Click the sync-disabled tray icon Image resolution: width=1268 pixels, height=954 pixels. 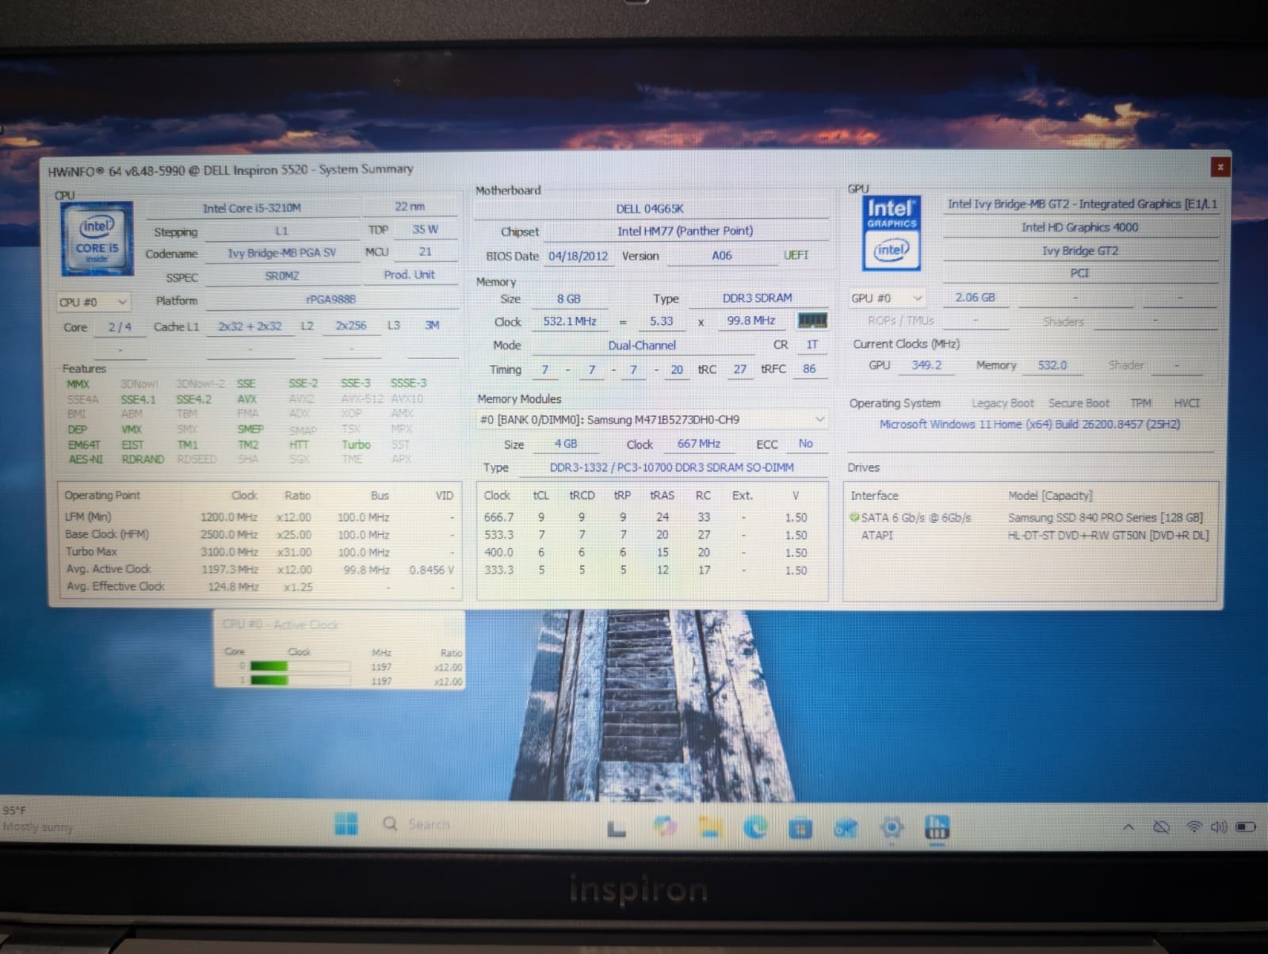click(1161, 827)
